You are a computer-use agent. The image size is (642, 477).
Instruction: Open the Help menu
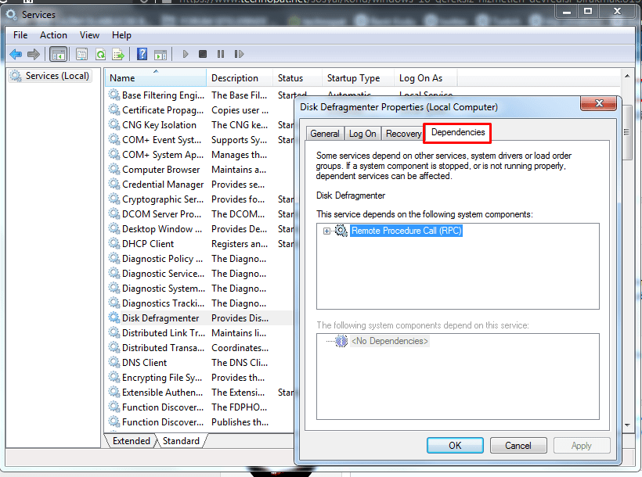[x=121, y=35]
